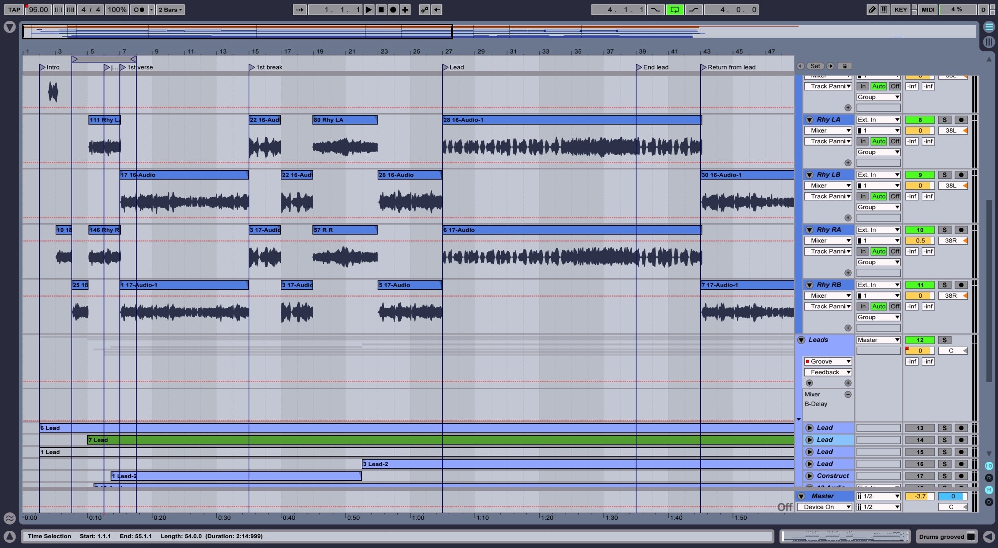
Task: Click the Back to Arrangement arrow button
Action: tap(437, 10)
